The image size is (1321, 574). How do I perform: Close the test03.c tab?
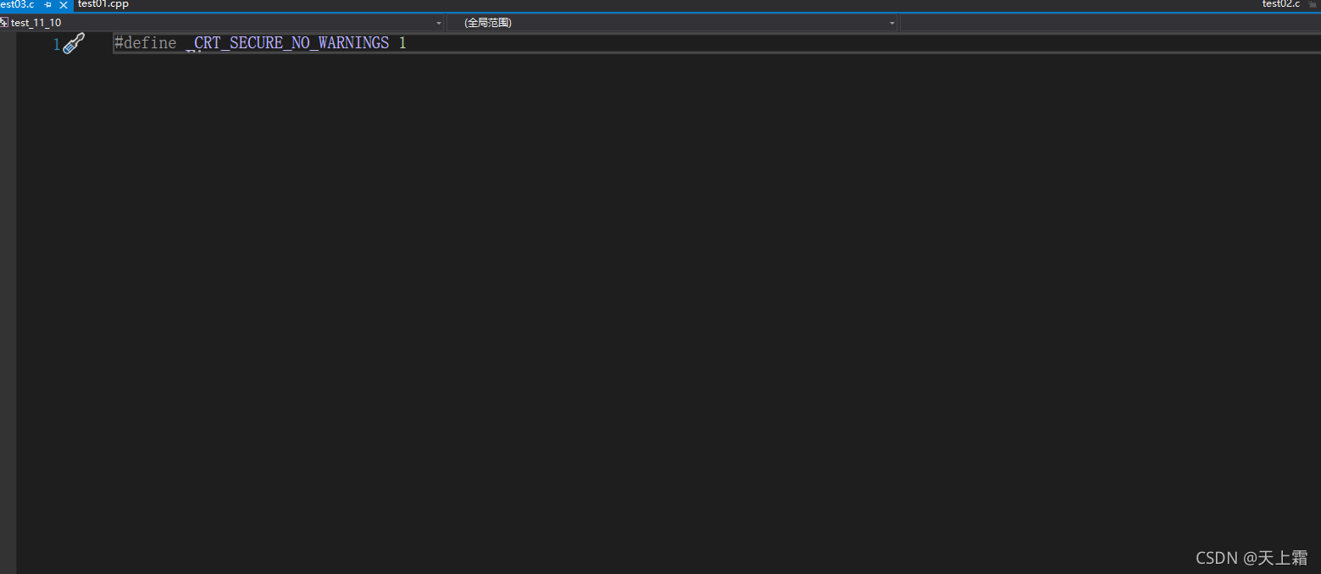click(x=63, y=4)
